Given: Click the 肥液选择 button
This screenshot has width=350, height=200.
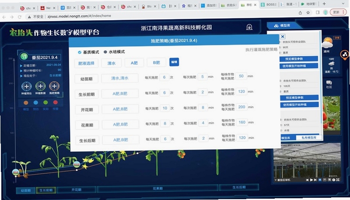Looking at the screenshot, I should [x=86, y=63].
